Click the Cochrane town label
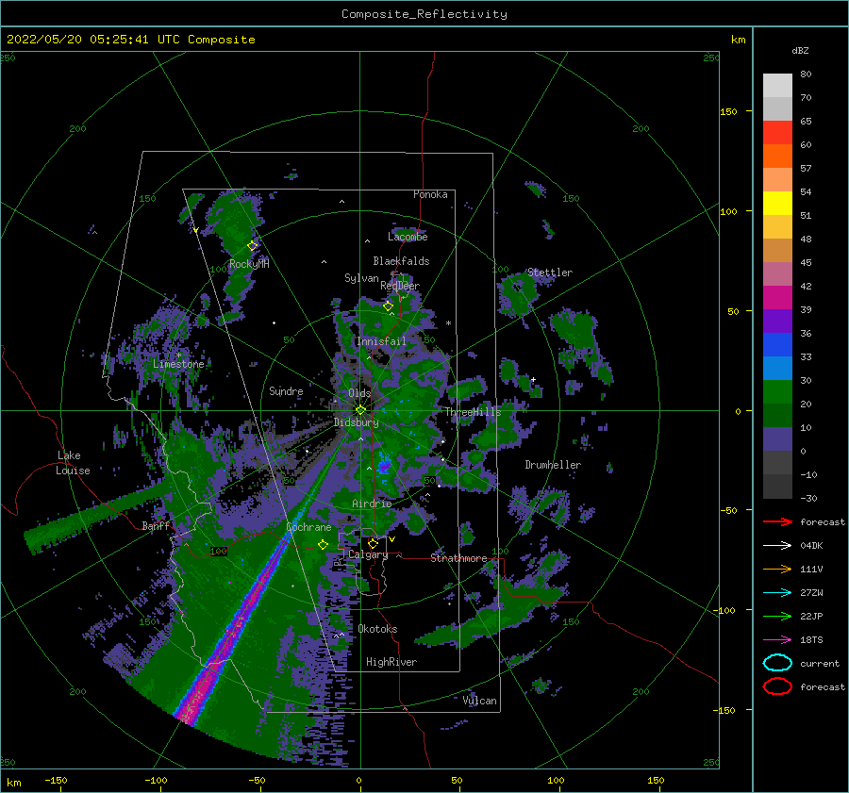This screenshot has height=793, width=849. pos(308,527)
